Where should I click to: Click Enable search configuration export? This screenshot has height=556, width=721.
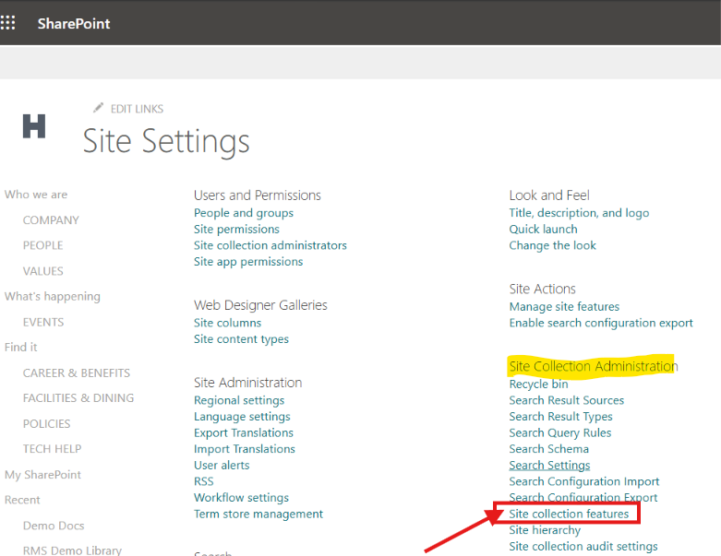coord(601,324)
